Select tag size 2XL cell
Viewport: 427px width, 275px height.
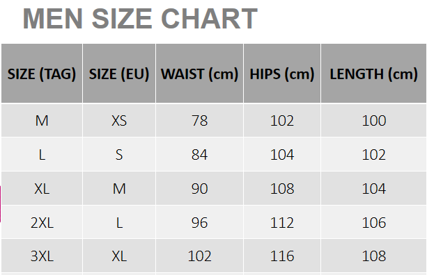(42, 223)
